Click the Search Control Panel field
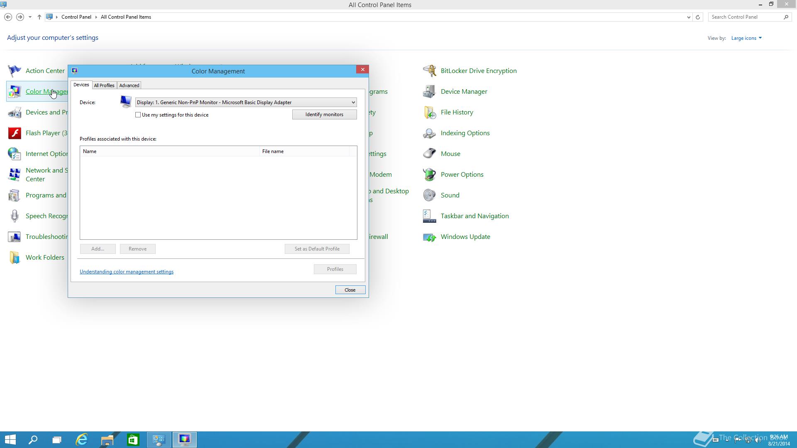 (746, 17)
